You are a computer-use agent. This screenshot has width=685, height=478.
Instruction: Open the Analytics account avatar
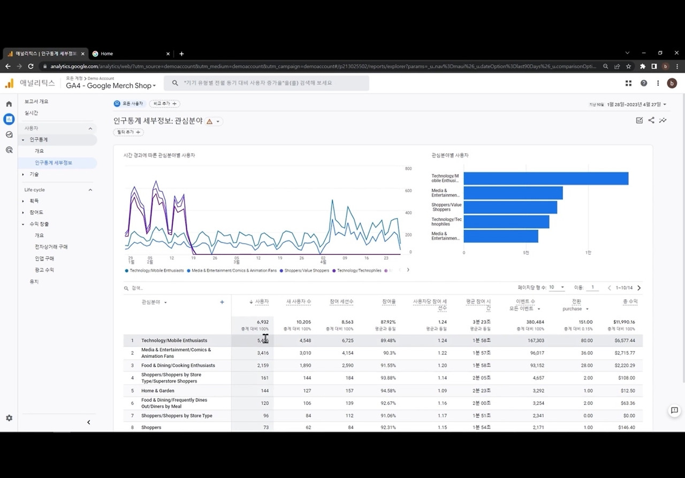click(x=672, y=83)
